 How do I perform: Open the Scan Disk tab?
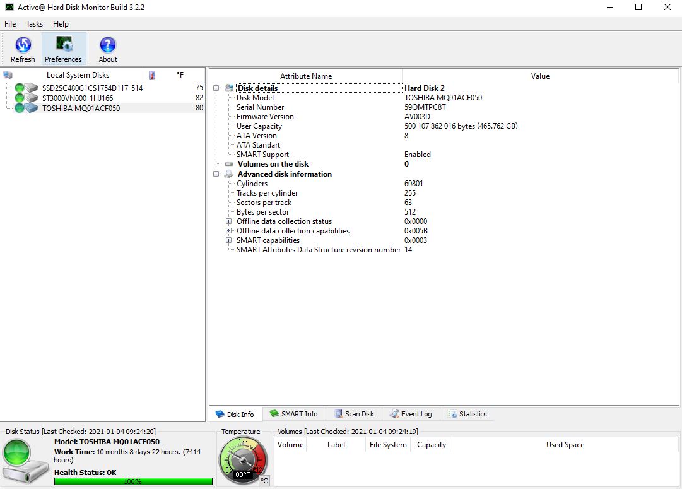coord(354,414)
